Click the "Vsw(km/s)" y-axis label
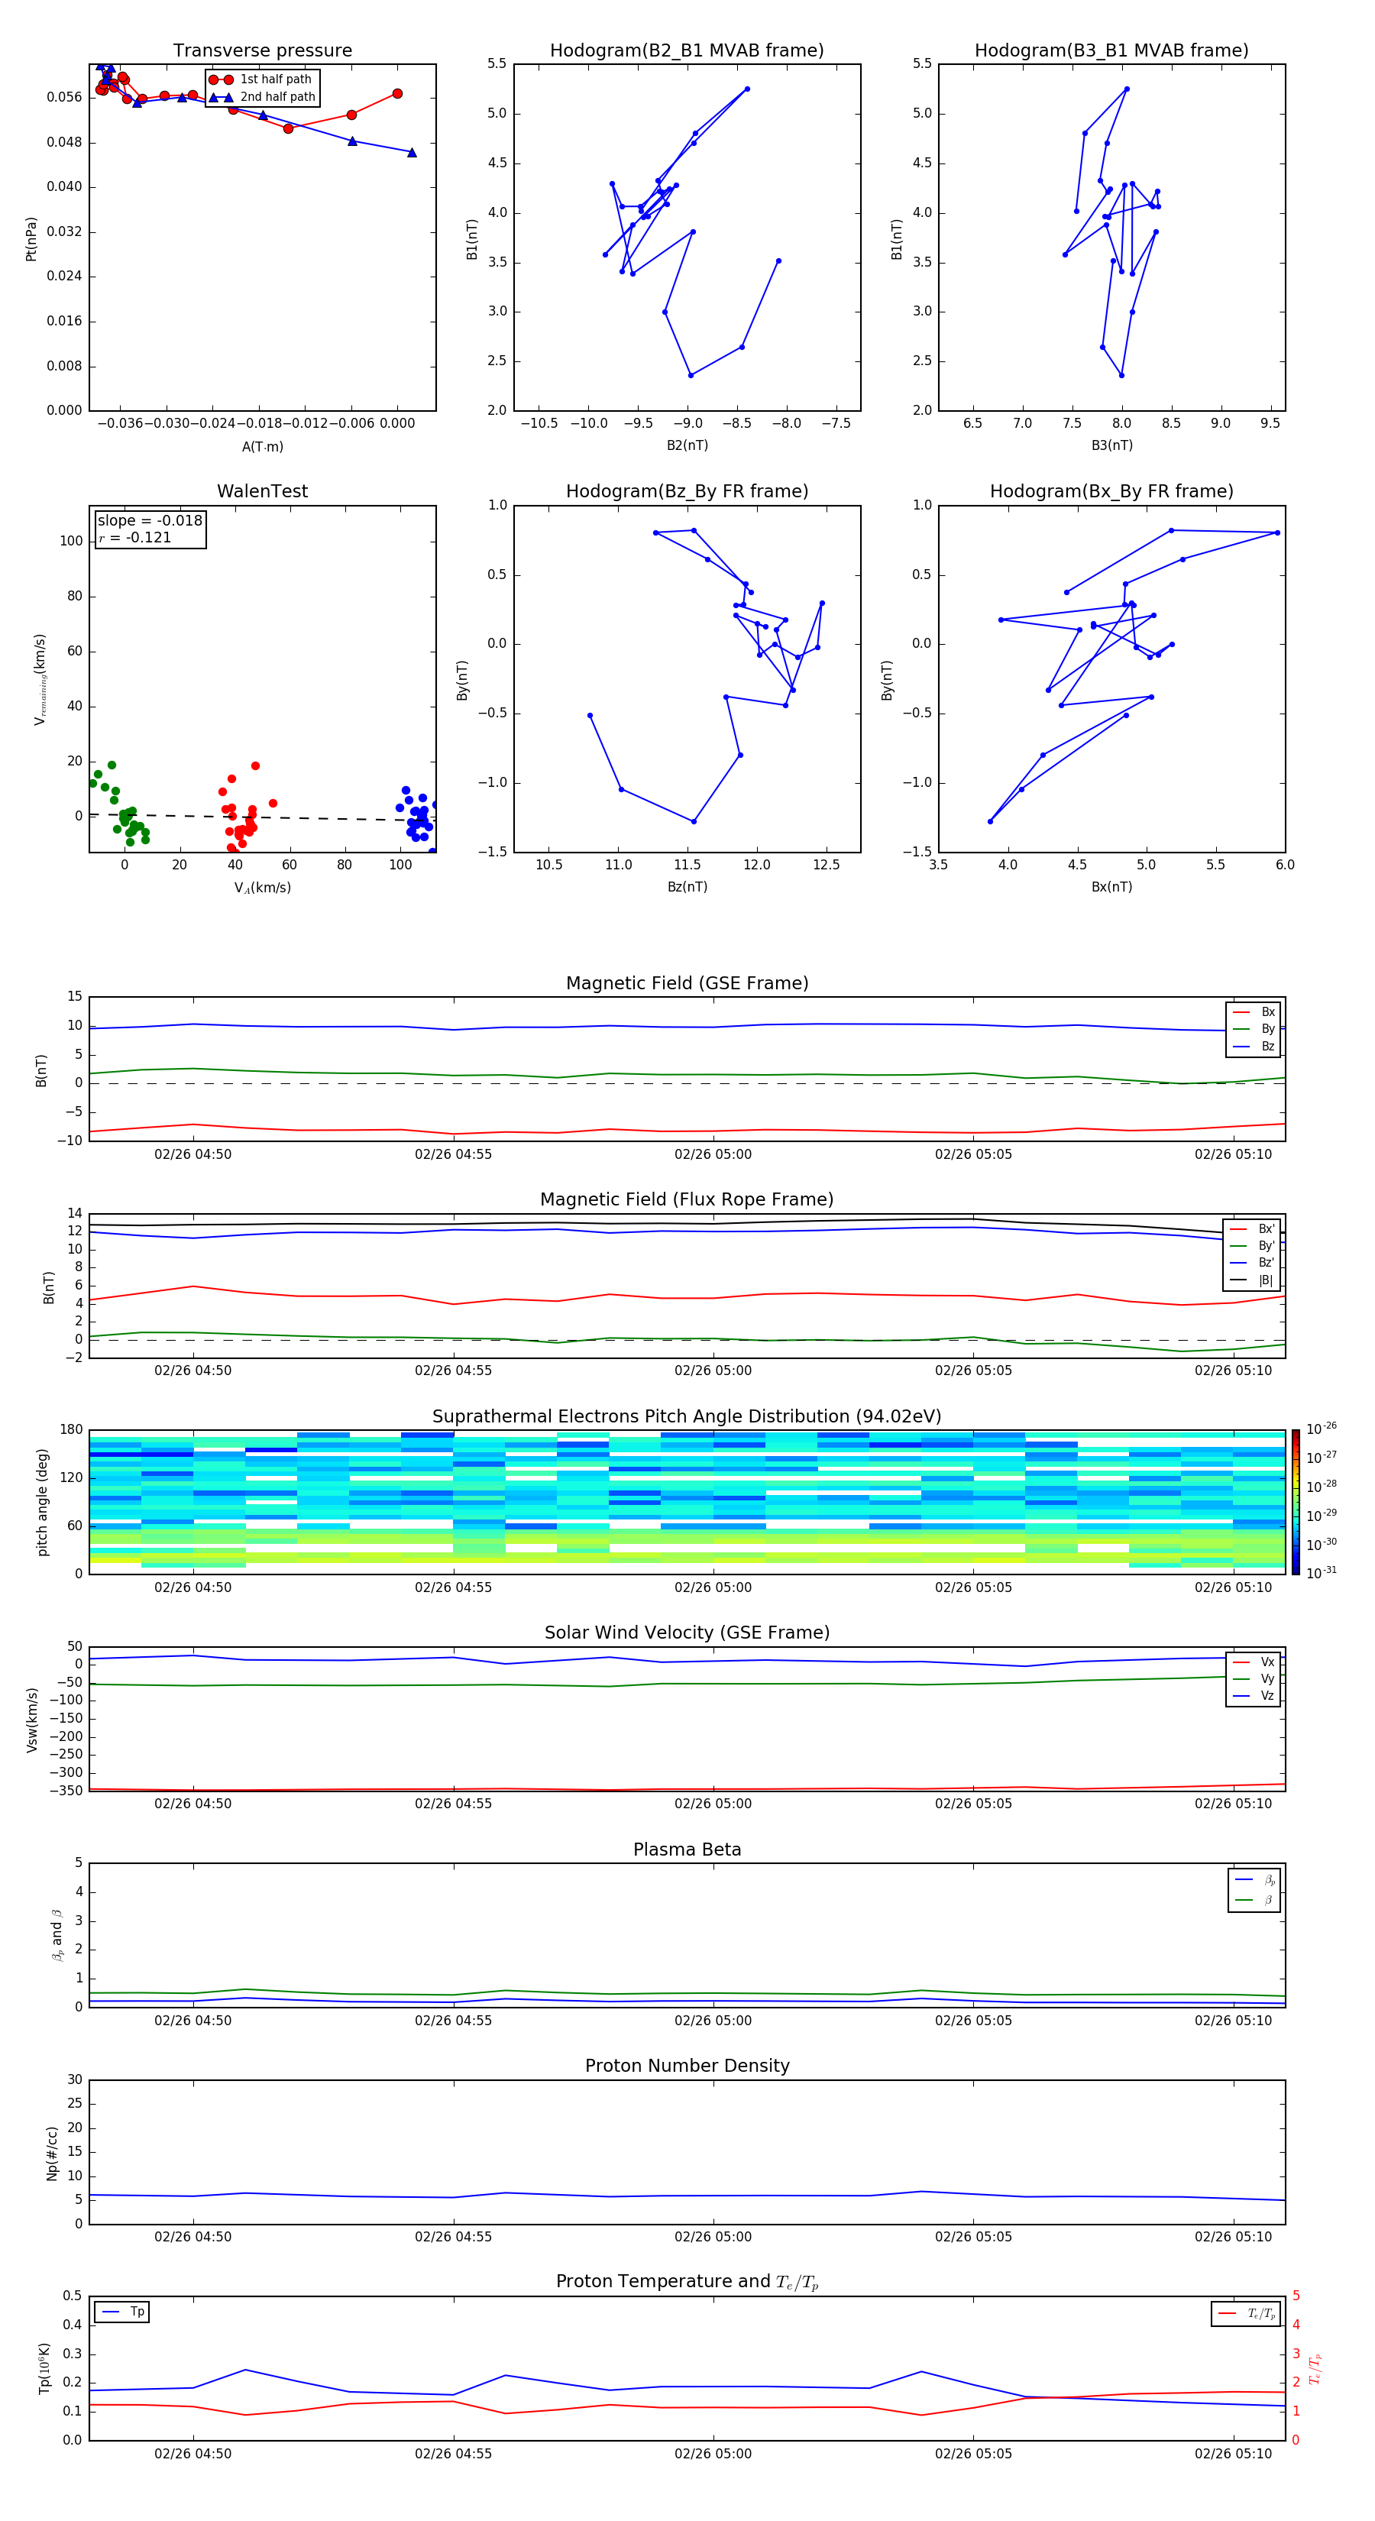Viewport: 1375px width, 2521px height. point(31,1720)
